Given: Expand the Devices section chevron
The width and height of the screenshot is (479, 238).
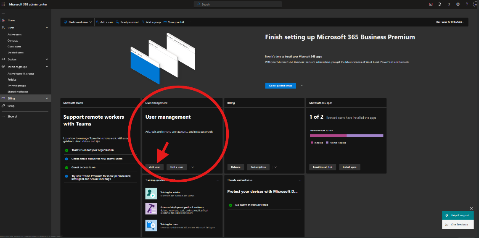Looking at the screenshot, I should [47, 59].
